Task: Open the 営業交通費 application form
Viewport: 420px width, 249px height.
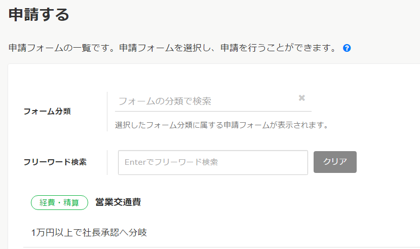Action: (x=118, y=202)
